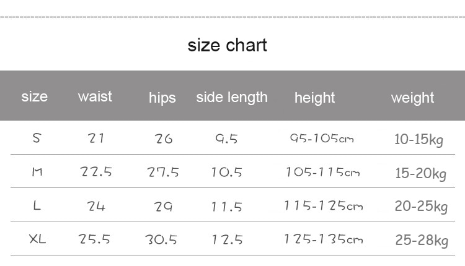Click the size L row label
The width and height of the screenshot is (465, 266).
[x=37, y=205]
